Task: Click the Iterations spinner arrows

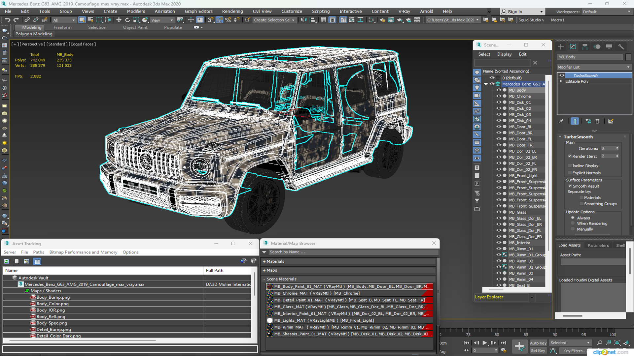Action: pos(617,148)
